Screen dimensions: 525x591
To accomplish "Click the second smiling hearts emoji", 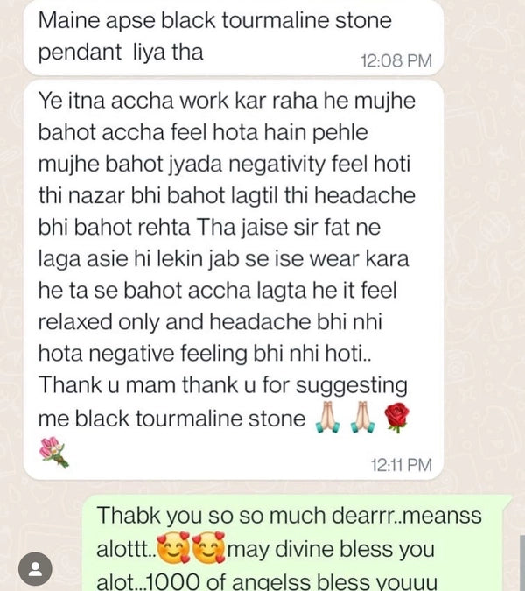I will click(x=208, y=547).
